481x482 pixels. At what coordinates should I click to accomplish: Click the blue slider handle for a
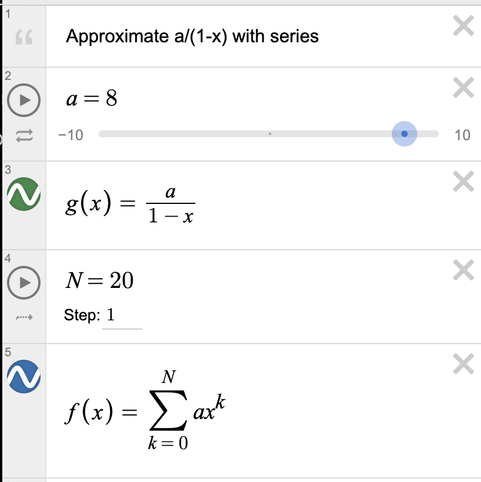(405, 134)
